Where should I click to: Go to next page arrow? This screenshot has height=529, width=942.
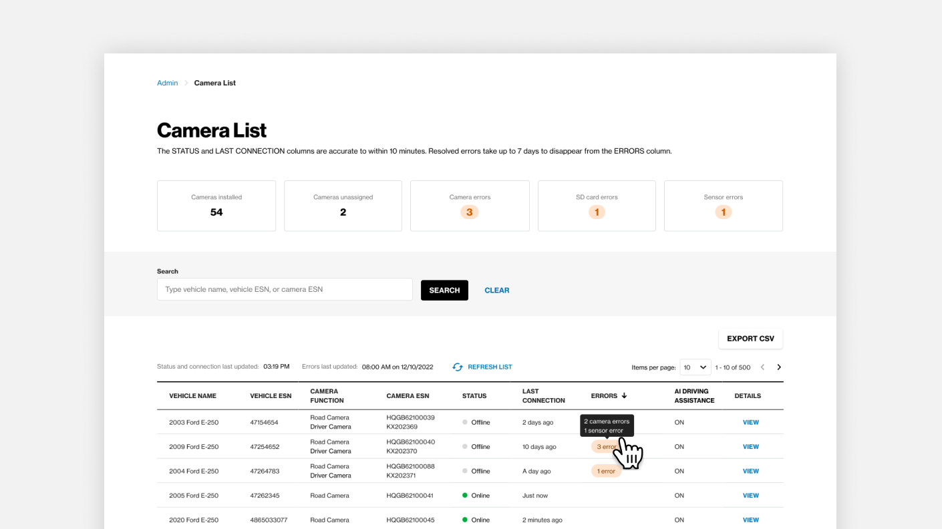[x=779, y=367]
